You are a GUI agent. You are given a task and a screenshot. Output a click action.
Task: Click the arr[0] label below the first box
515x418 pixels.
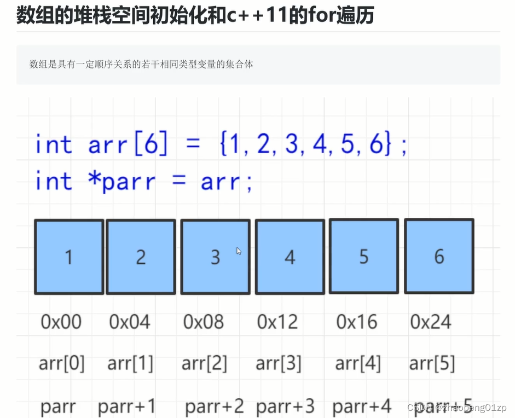62,362
